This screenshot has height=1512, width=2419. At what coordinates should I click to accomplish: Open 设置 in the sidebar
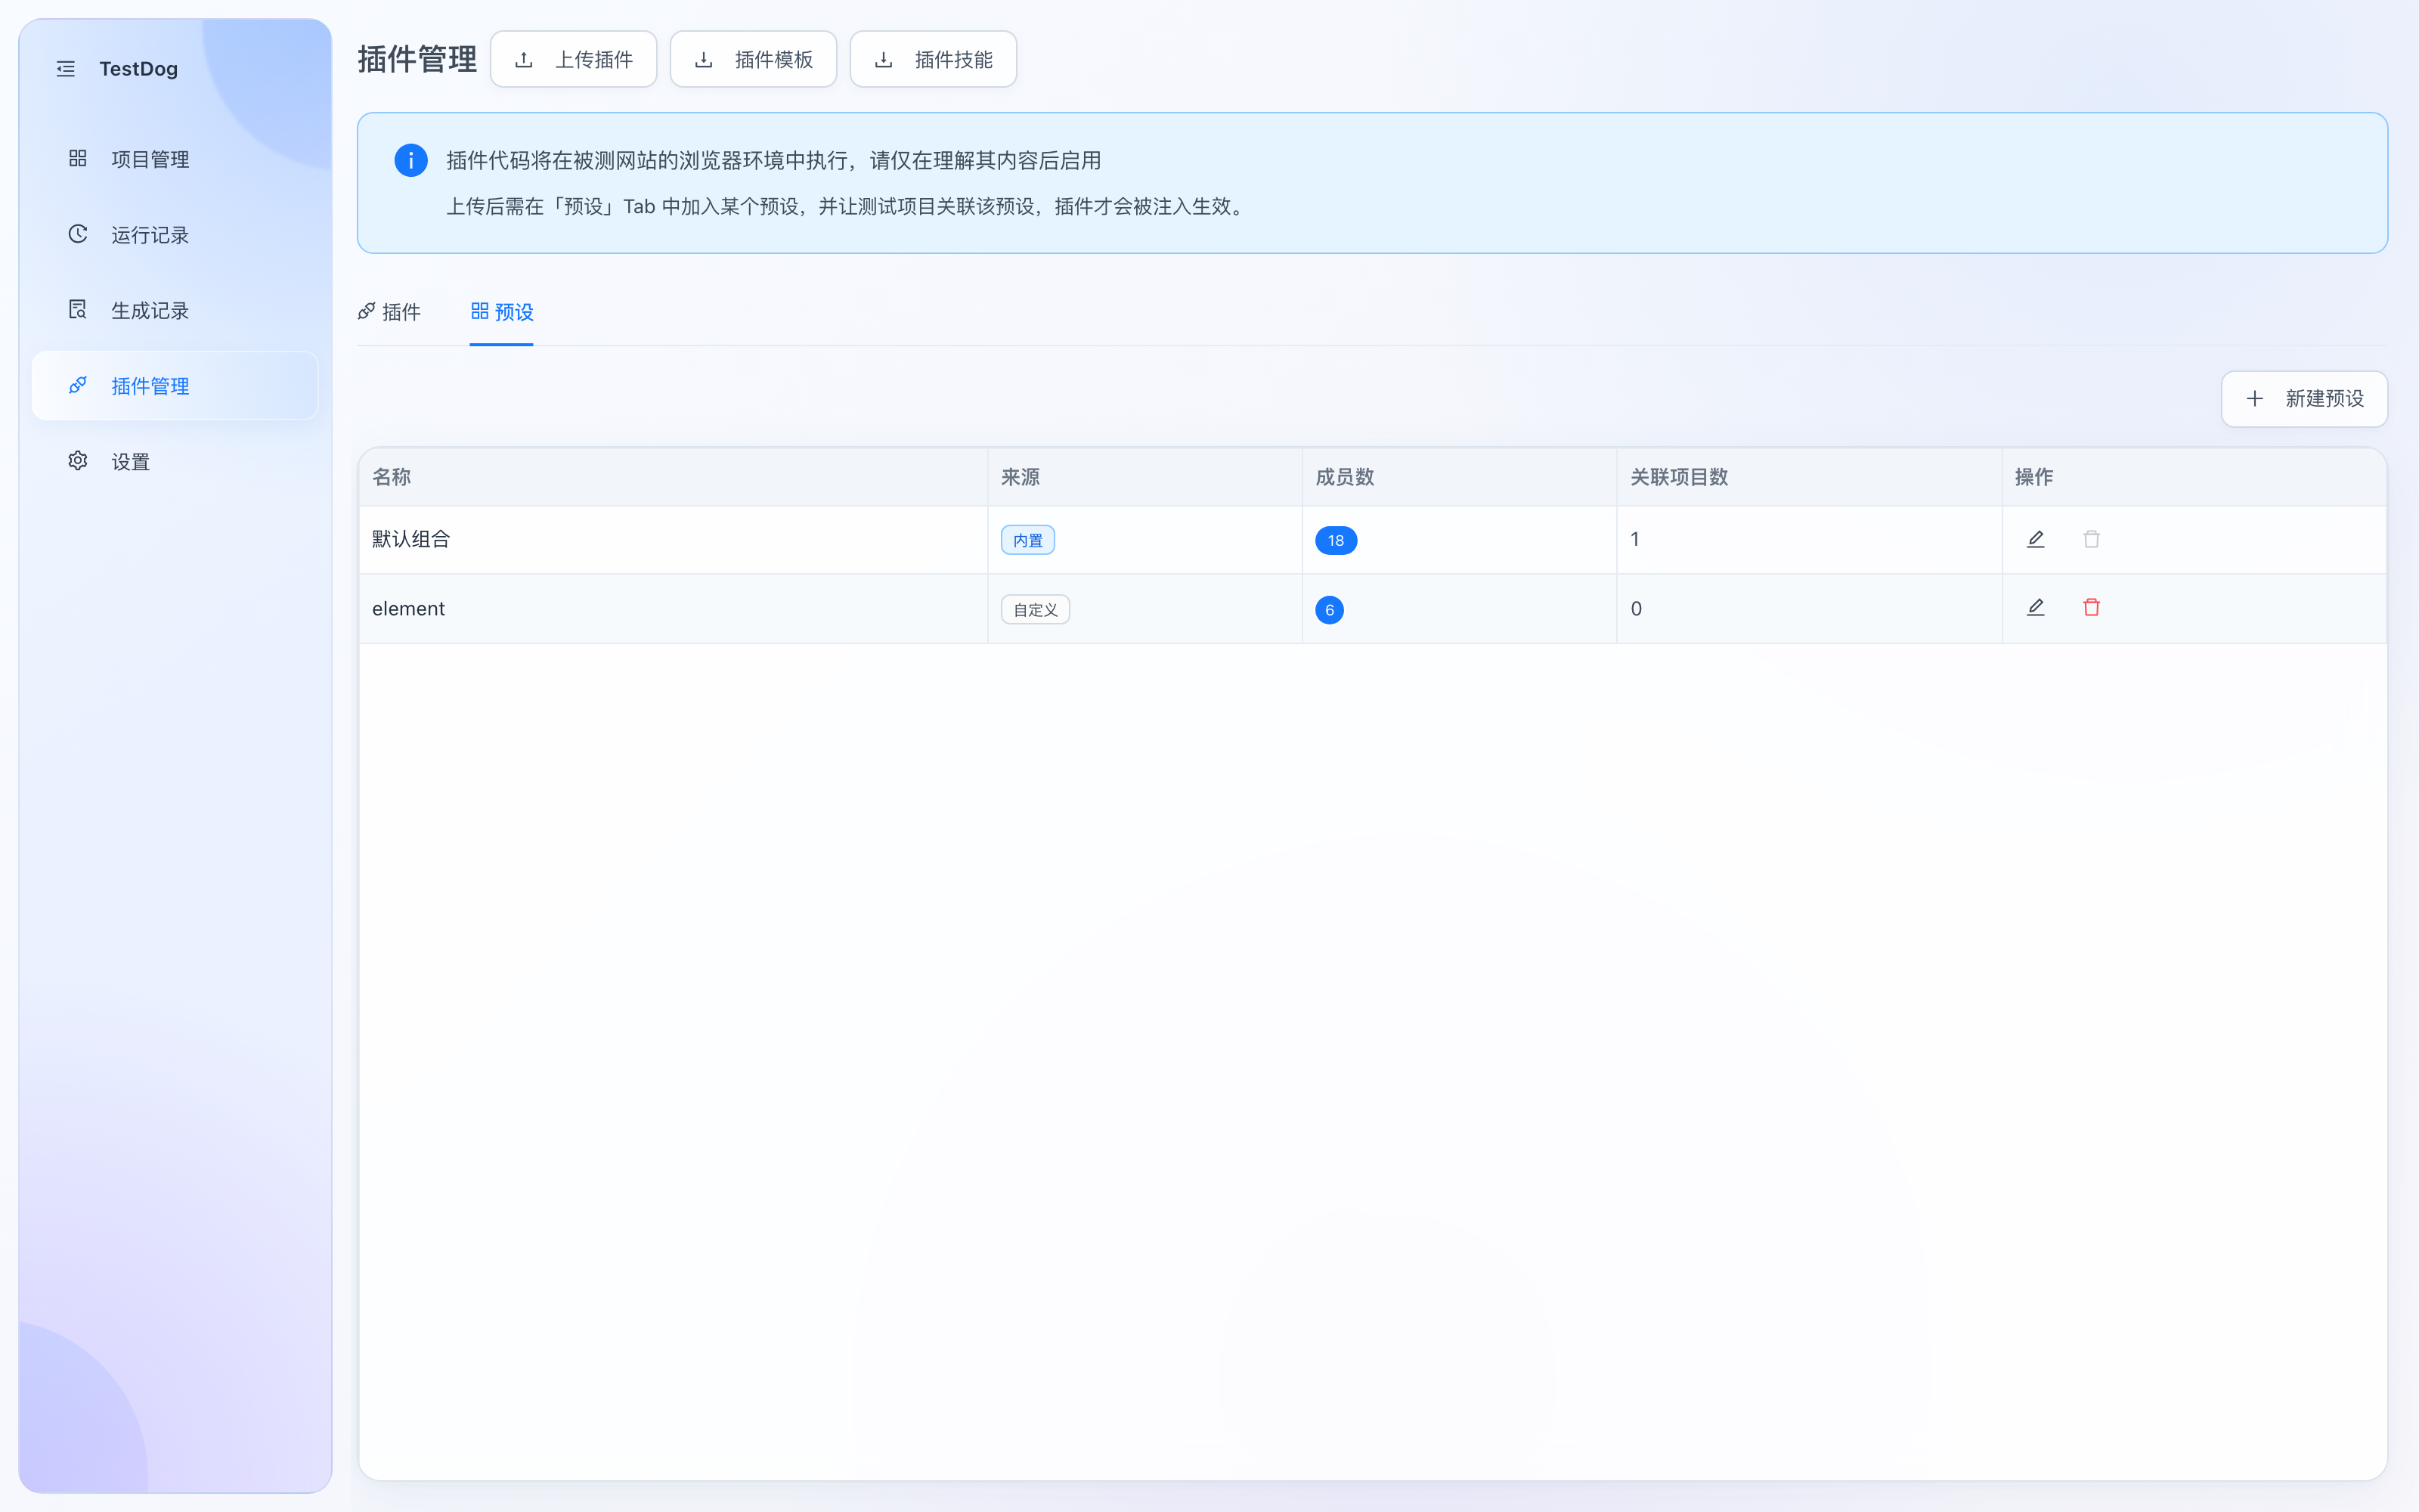point(175,461)
